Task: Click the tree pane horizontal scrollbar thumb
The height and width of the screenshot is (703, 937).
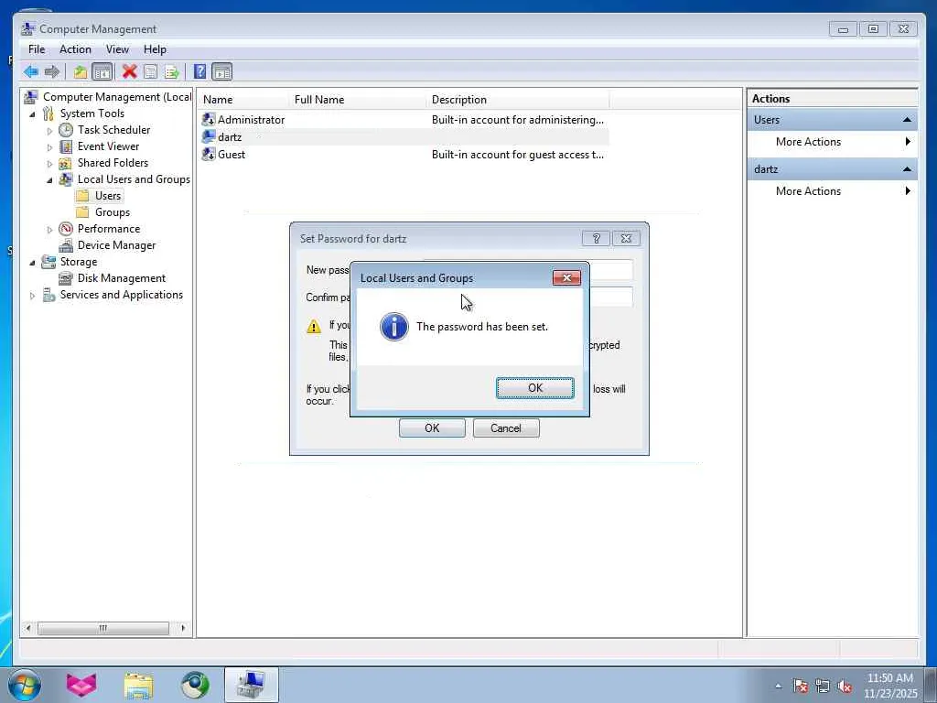Action: pos(103,628)
